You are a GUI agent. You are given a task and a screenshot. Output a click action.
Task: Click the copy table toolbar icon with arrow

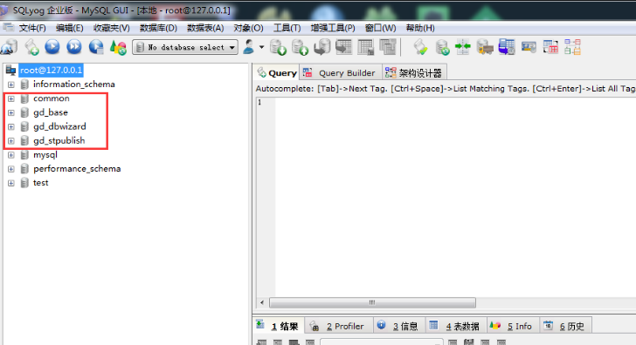tap(343, 47)
